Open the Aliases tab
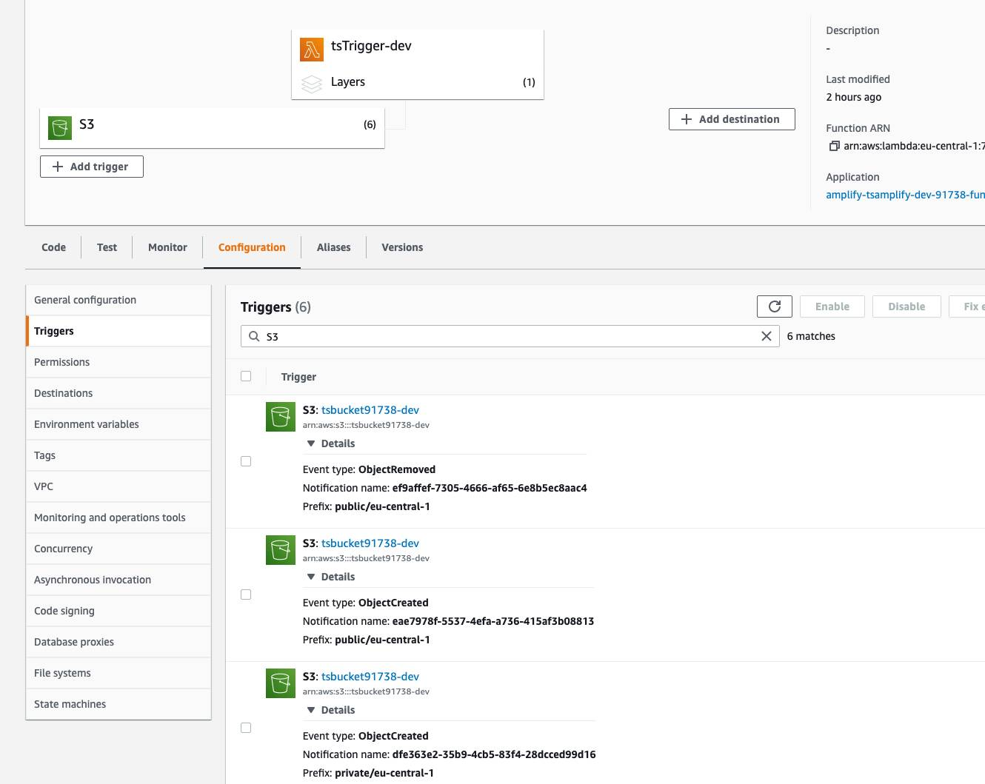The width and height of the screenshot is (985, 784). pyautogui.click(x=333, y=247)
